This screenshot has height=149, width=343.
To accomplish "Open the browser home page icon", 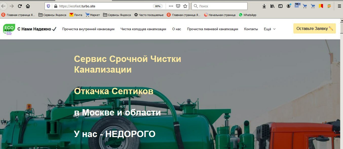I will (28, 6).
